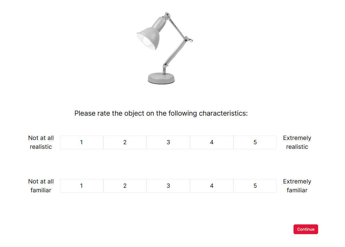Click the "Not at all realistic" label
The width and height of the screenshot is (345, 247).
[x=41, y=142]
